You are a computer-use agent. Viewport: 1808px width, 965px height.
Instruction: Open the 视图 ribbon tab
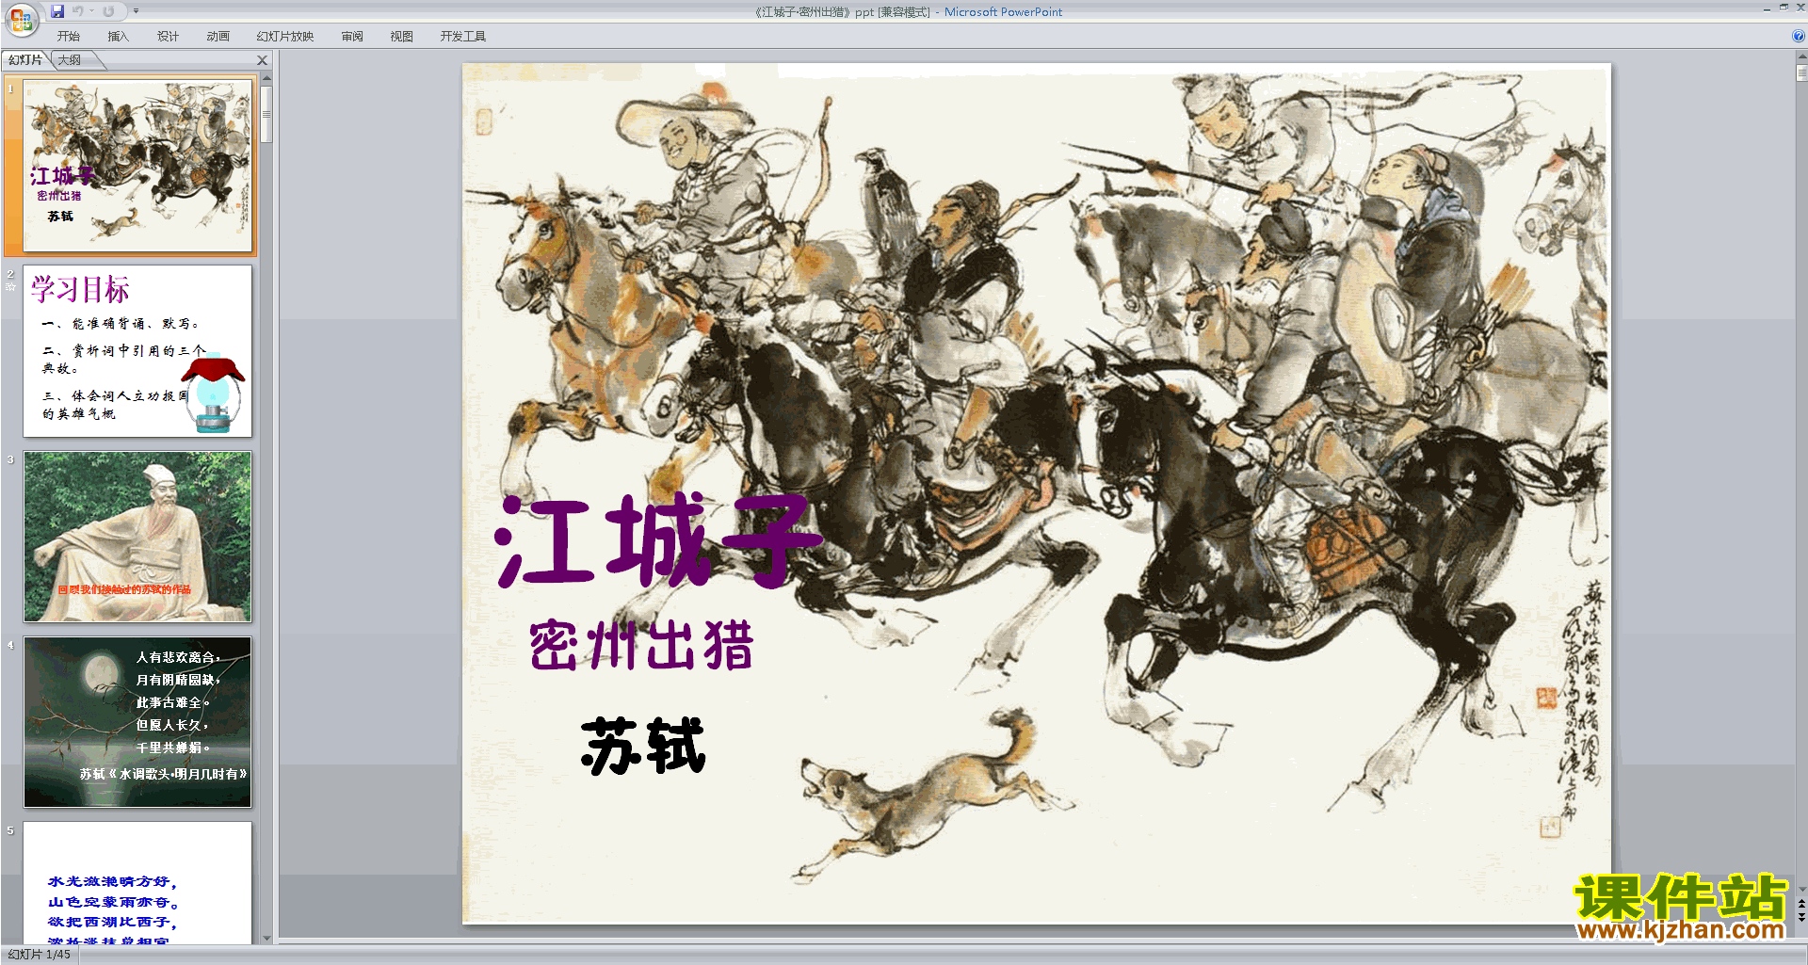pyautogui.click(x=402, y=37)
